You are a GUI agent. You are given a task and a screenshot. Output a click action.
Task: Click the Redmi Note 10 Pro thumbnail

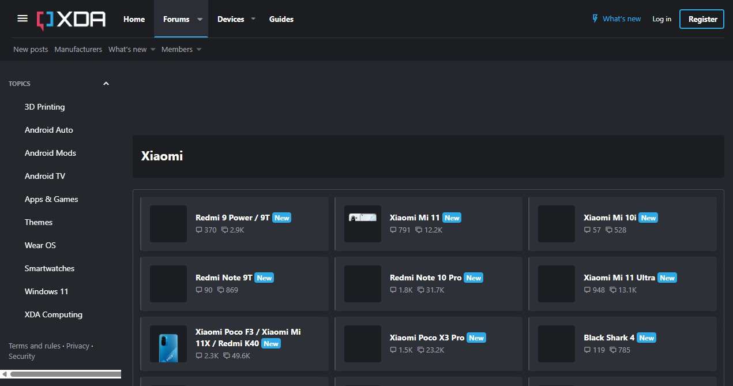363,284
